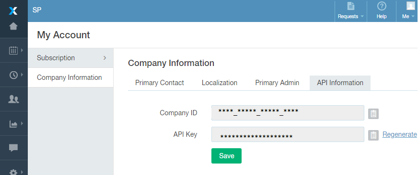418x175 pixels.
Task: Open the messages speech bubble icon
Action: [13, 148]
